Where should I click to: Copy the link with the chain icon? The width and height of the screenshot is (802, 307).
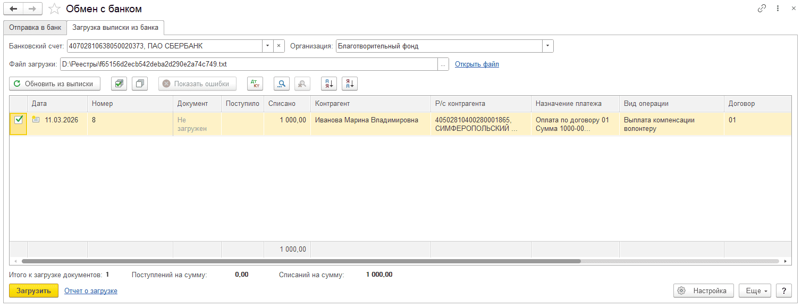(762, 9)
